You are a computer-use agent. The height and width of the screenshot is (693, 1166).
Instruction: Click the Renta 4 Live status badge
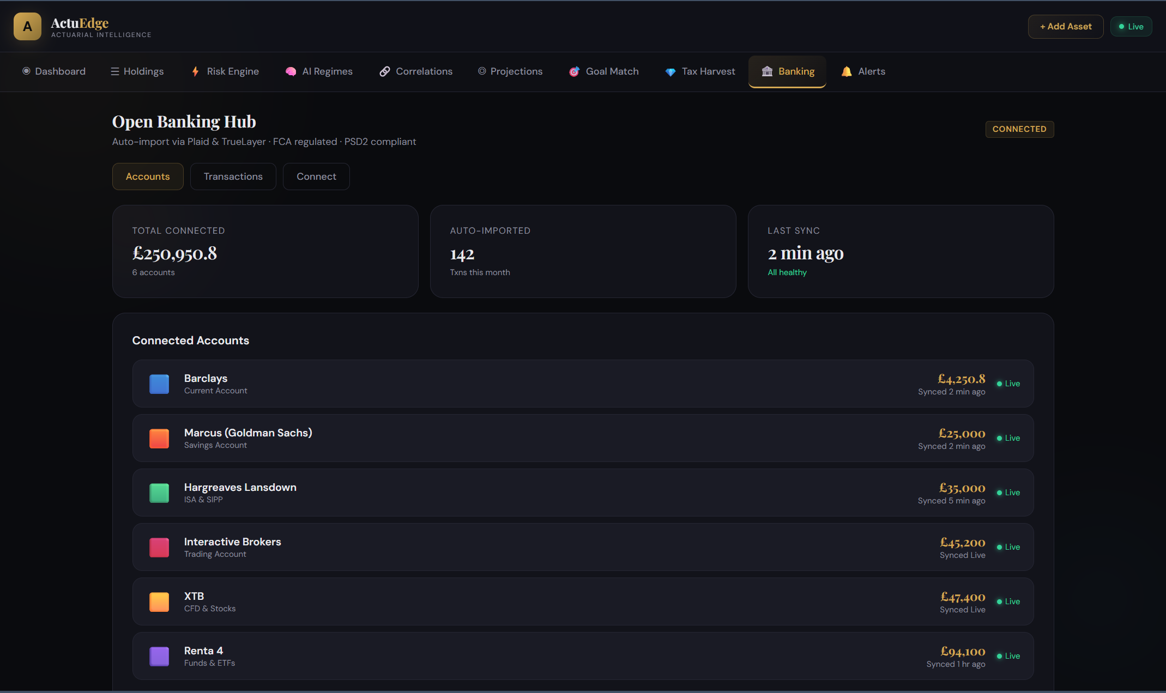[1008, 656]
